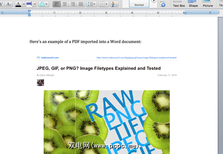223x154 pixels.
Task: Click the article title about image filetypes
Action: 99,68
